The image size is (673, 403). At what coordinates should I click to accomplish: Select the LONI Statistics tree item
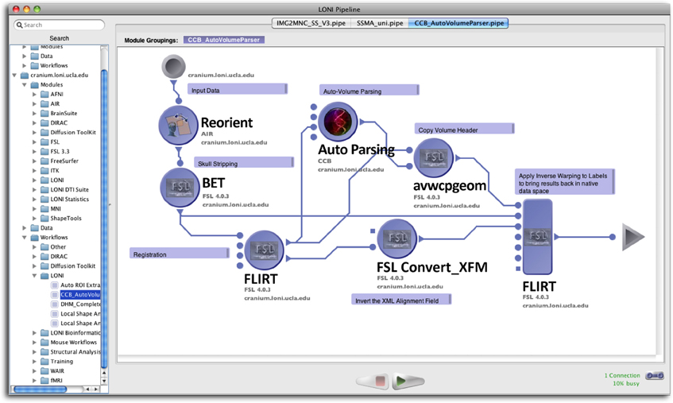[x=70, y=200]
